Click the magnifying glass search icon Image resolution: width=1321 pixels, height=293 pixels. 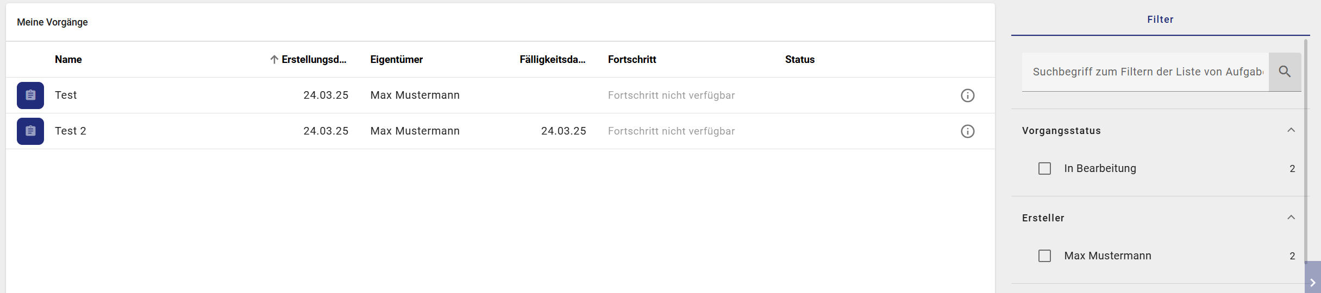pyautogui.click(x=1285, y=72)
